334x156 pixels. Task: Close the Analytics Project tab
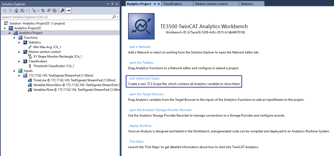[159, 4]
